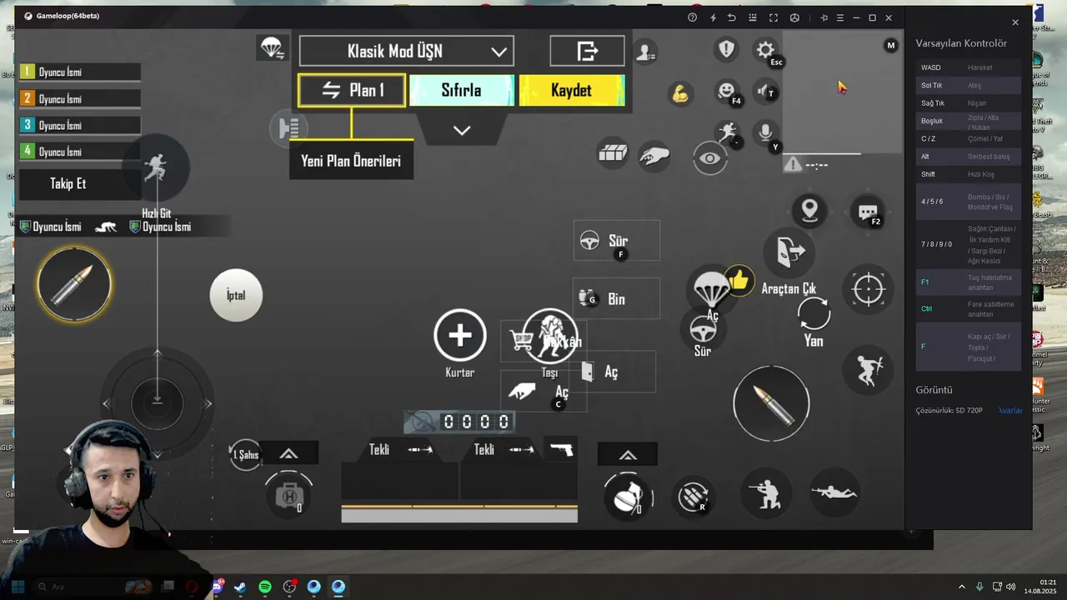Click the reload ammo icon labeled R
This screenshot has height=600, width=1067.
(693, 497)
